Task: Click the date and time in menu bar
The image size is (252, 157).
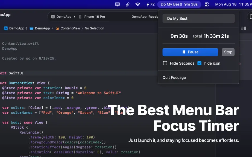Action: 233,4
